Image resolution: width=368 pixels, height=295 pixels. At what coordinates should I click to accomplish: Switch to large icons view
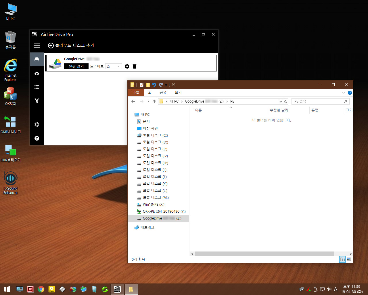349,259
